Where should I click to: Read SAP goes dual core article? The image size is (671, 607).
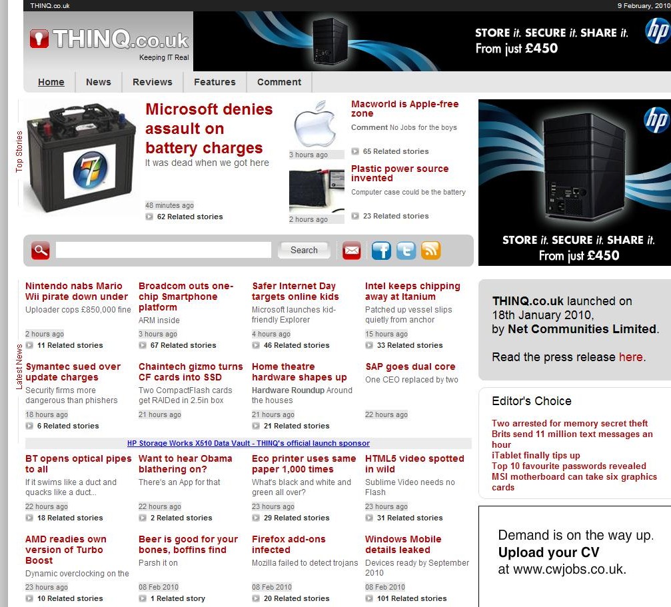click(410, 366)
